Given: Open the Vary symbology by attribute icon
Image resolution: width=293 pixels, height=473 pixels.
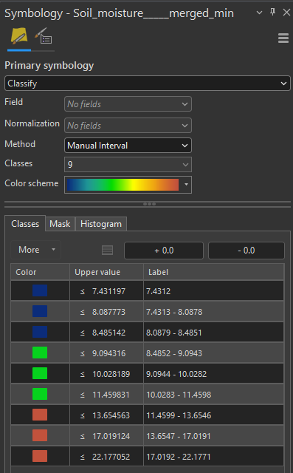Looking at the screenshot, I should (44, 36).
